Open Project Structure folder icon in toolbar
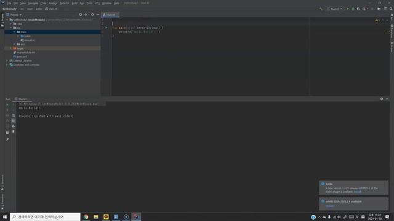Viewport: 394px width, 221px height. click(x=379, y=9)
